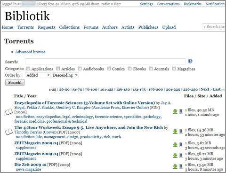Viewport: 226px width, 173px height.
Task: Click the Search! button
Action: pyautogui.click(x=15, y=82)
